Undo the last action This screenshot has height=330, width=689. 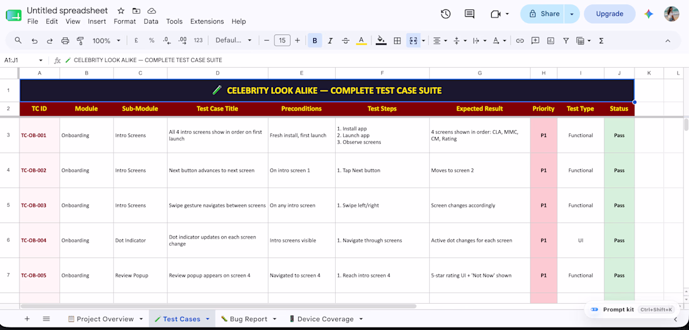point(34,41)
